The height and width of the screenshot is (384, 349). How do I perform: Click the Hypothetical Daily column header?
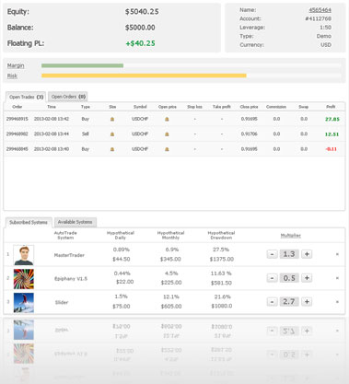point(121,235)
